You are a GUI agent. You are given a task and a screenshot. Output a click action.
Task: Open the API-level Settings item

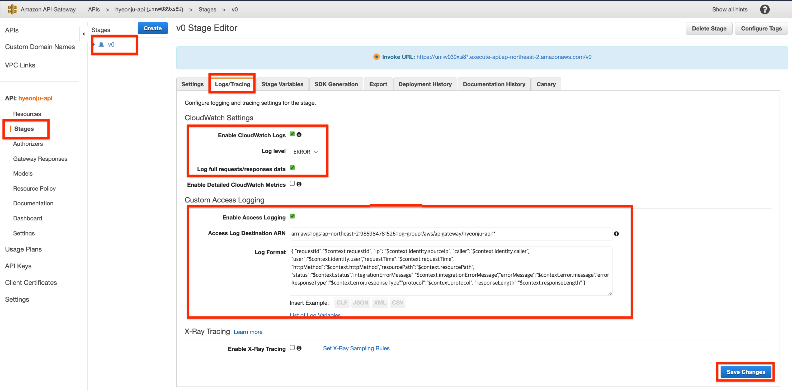[x=24, y=233]
